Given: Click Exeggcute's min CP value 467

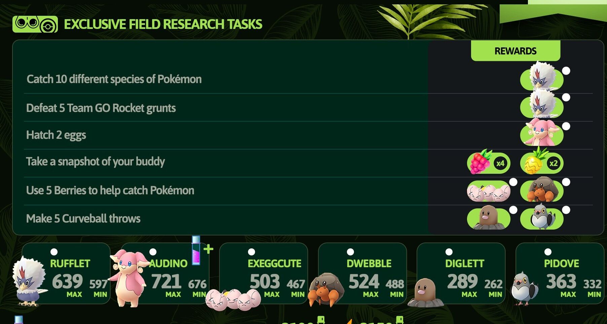Looking at the screenshot, I should coord(296,284).
